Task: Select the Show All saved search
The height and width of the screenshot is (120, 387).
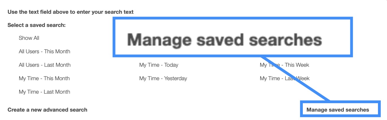Action: pyautogui.click(x=29, y=38)
